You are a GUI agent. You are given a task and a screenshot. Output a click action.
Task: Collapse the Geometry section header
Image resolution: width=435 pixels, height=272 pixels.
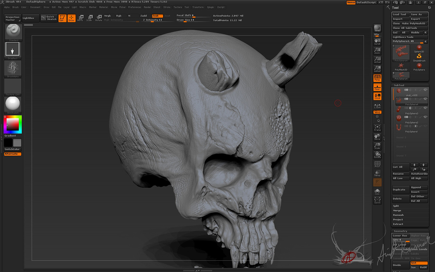(x=401, y=231)
